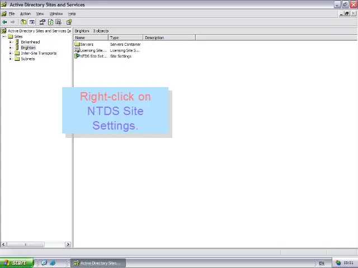The height and width of the screenshot is (268, 358).
Task: Click the Export List toolbar icon
Action: click(x=58, y=22)
